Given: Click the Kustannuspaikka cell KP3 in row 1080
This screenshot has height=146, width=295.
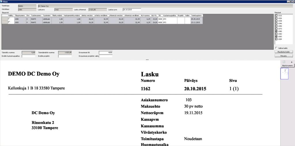Looking at the screenshot, I should point(170,19).
